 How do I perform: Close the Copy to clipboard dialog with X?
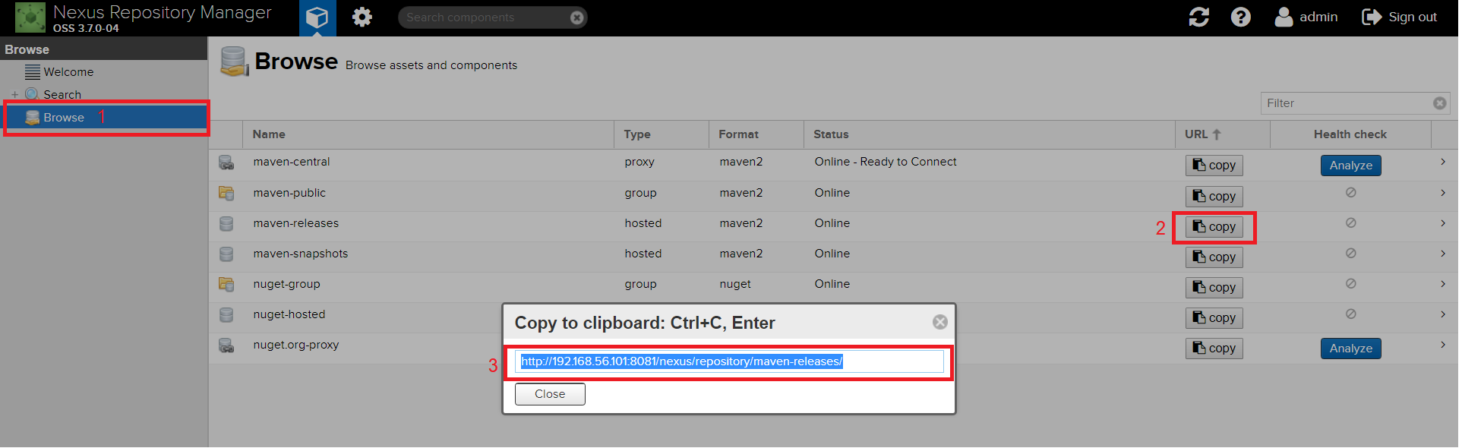tap(939, 322)
